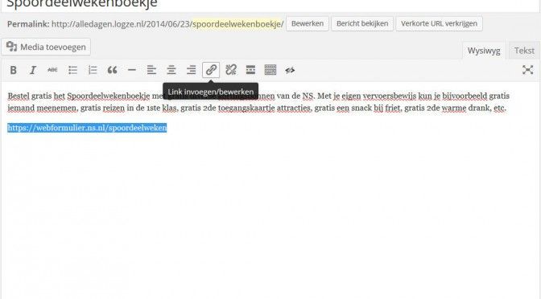Click the Media toevoegen button
The image size is (541, 299).
click(x=46, y=47)
